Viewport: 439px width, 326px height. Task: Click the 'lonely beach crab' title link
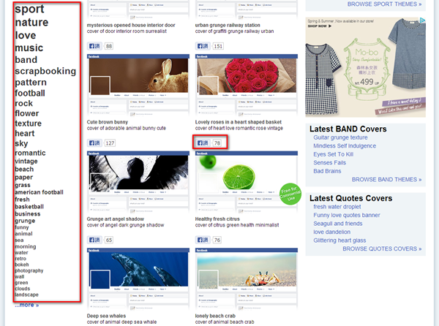coord(215,316)
